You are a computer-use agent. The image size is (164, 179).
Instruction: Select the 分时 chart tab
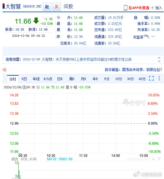(13, 79)
